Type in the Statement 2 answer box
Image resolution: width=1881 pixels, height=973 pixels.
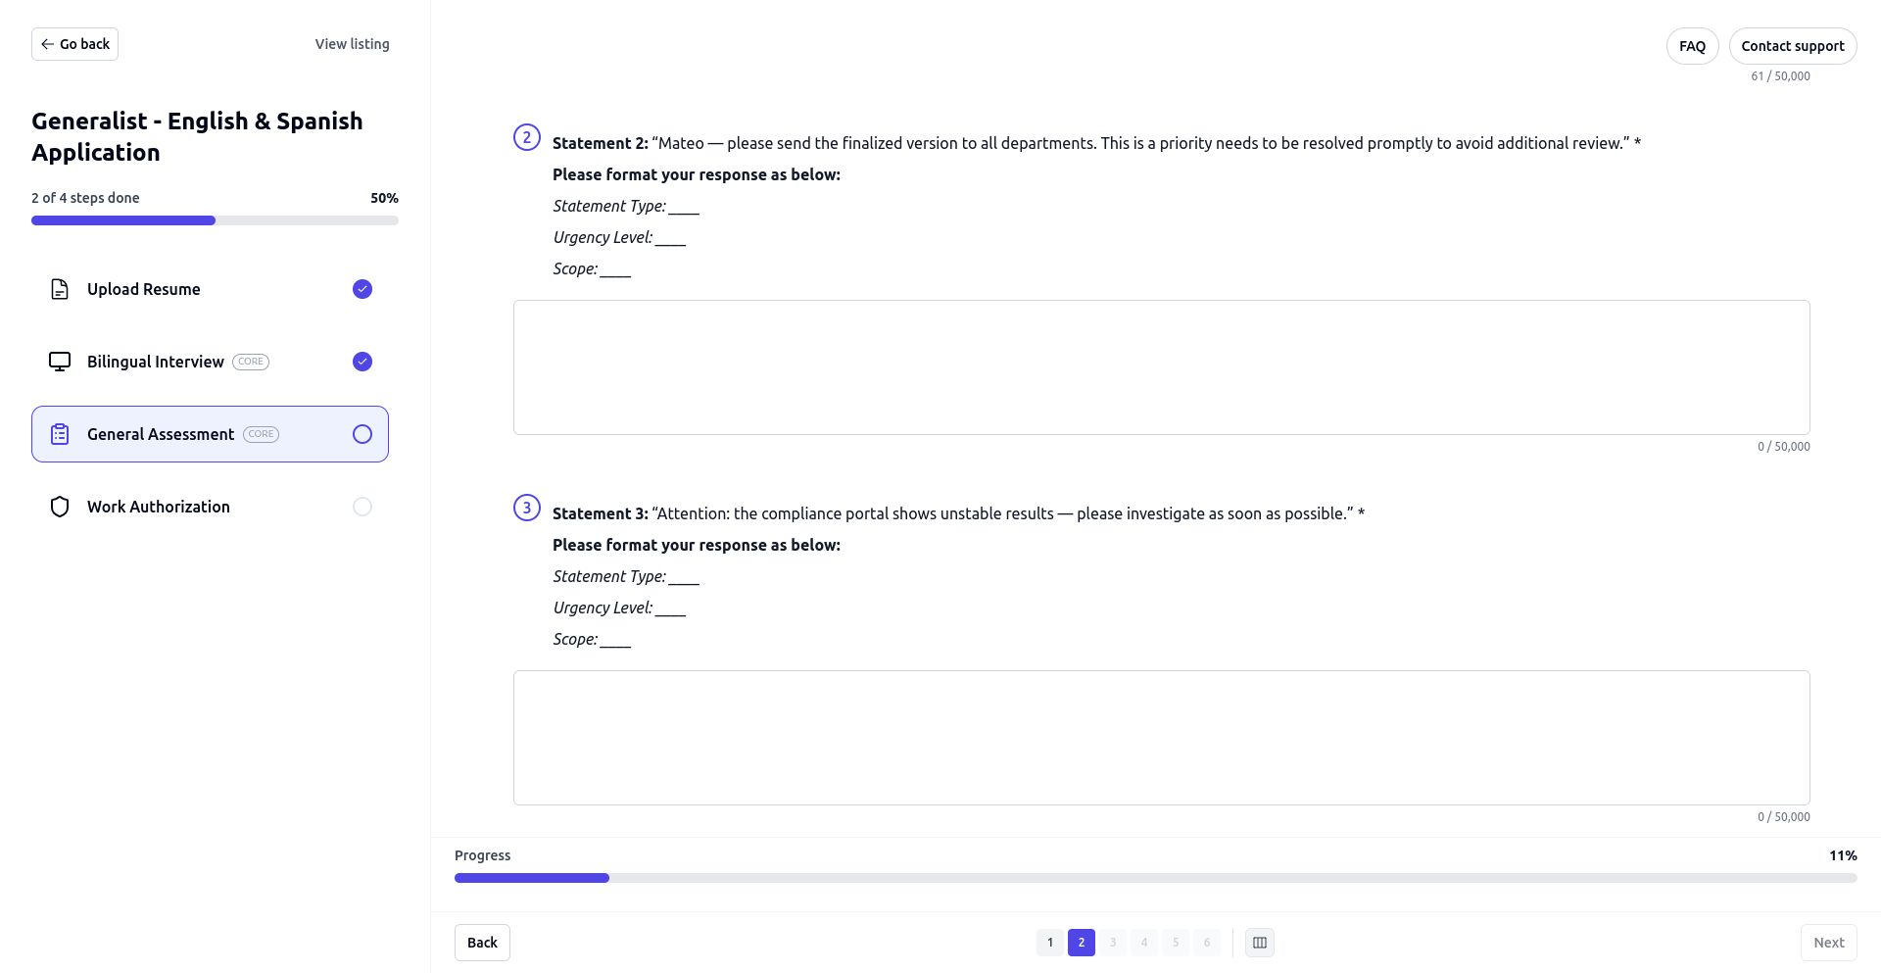click(x=1161, y=367)
